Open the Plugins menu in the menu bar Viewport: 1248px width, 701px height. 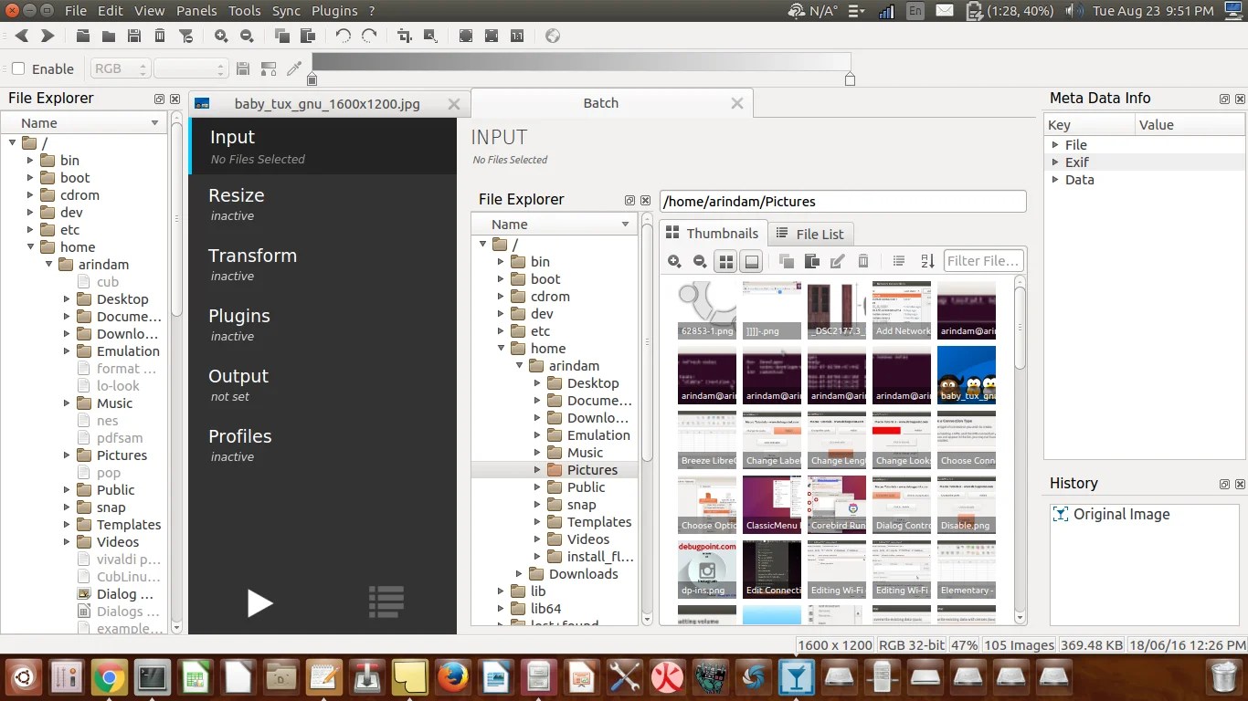(x=333, y=11)
